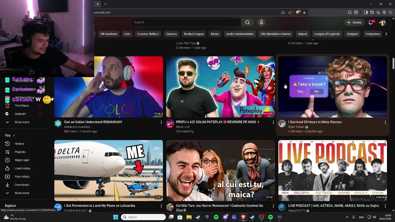Viewport: 395px width, 222px height.
Task: Expand subscriptions with Show more
Action: point(22,122)
